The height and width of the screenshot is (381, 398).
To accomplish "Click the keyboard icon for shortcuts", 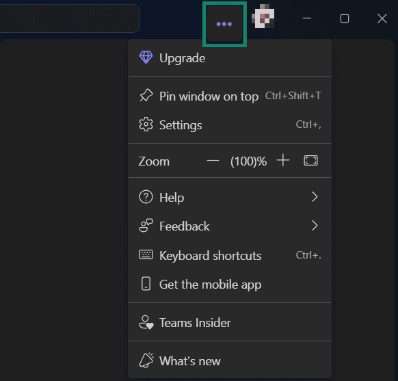I will pyautogui.click(x=146, y=254).
